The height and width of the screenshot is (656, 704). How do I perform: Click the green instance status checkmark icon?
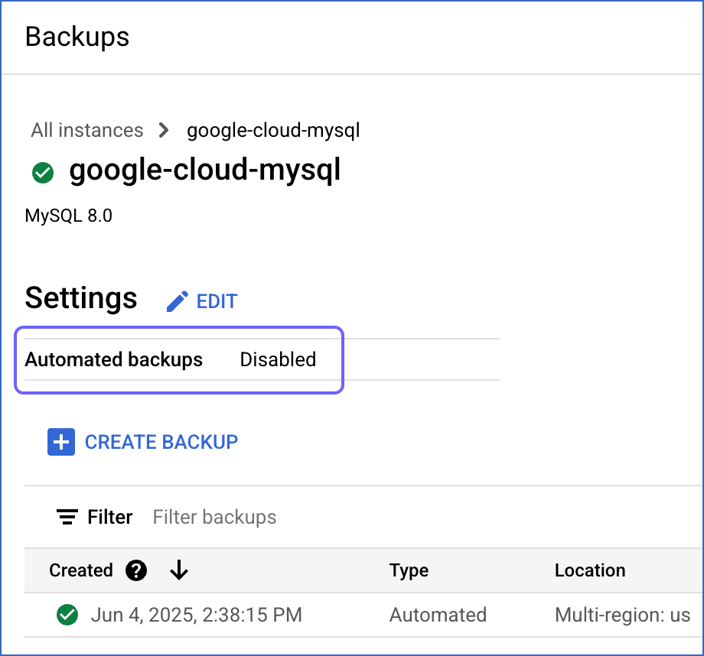tap(43, 173)
